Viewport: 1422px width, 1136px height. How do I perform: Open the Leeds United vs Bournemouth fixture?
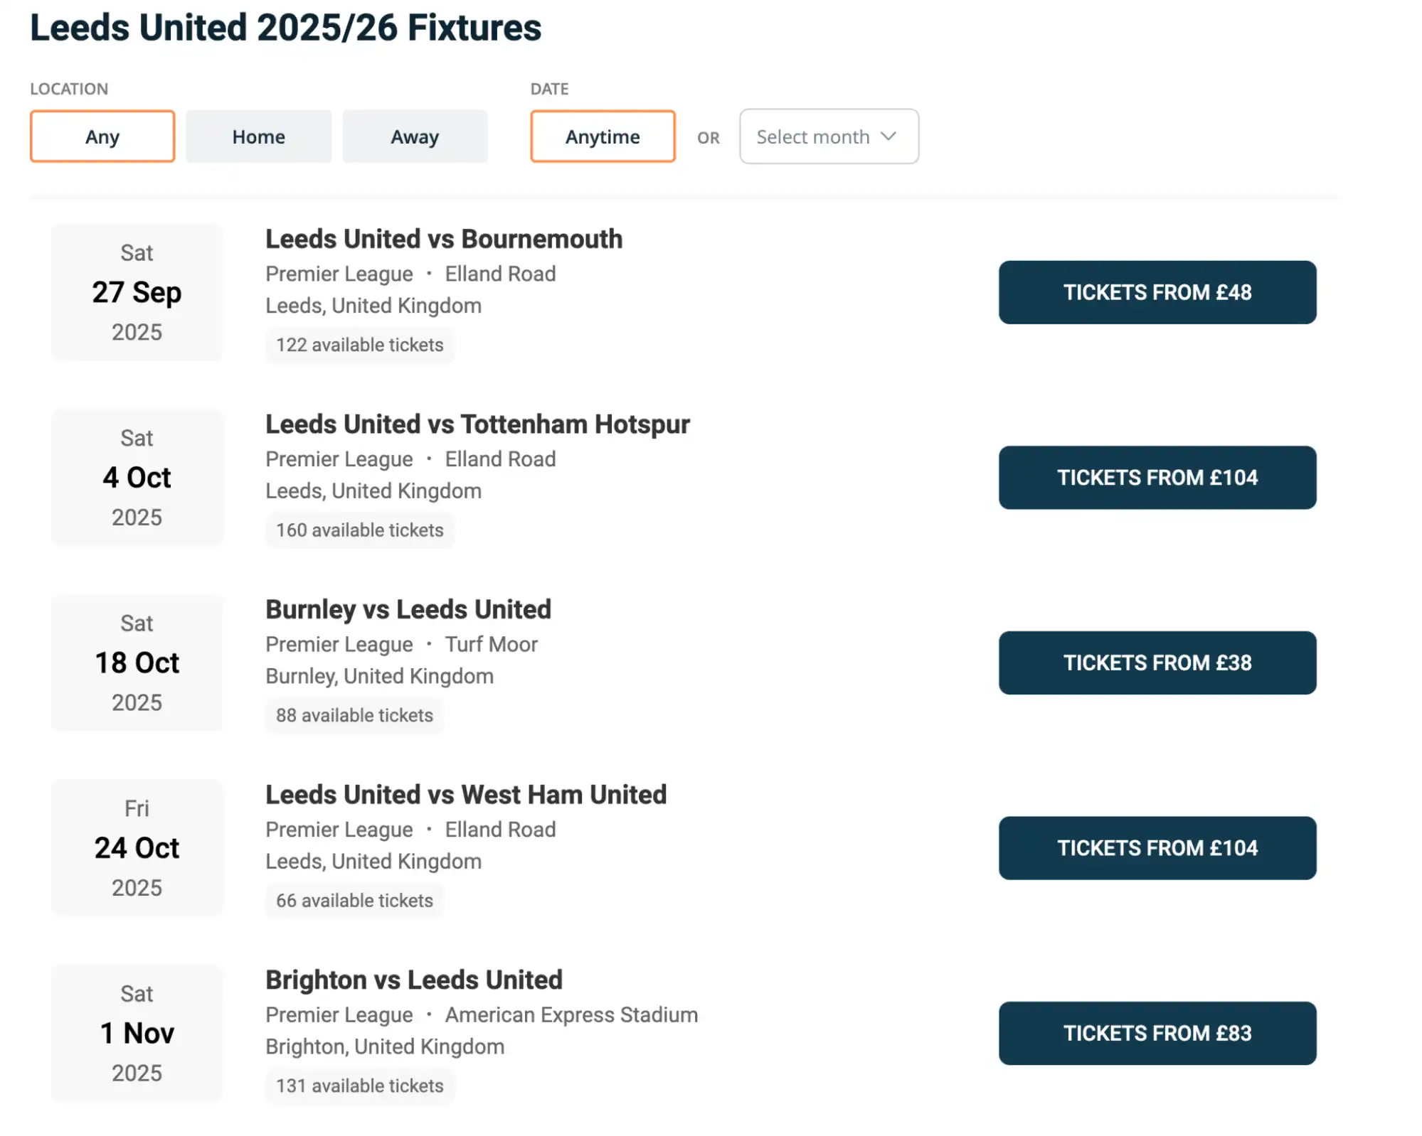point(443,239)
